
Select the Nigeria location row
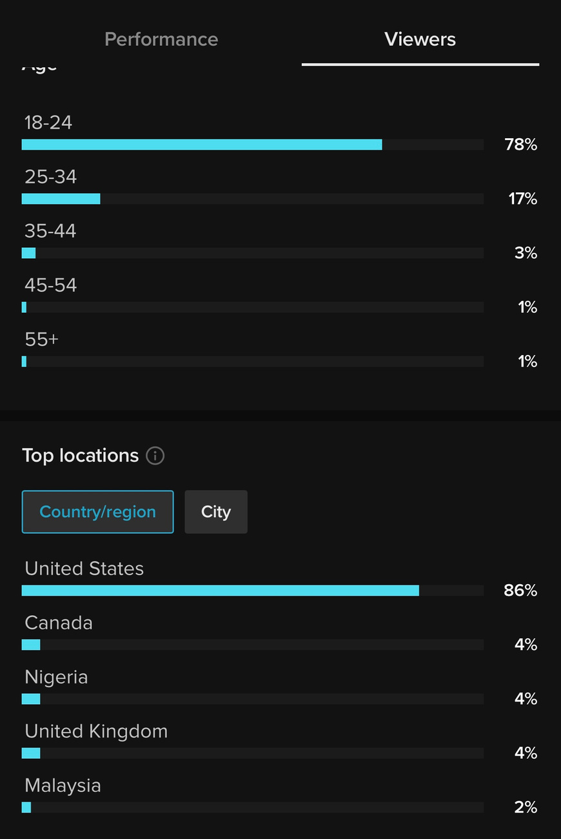coord(280,687)
